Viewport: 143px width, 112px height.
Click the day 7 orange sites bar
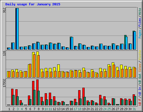[34, 66]
